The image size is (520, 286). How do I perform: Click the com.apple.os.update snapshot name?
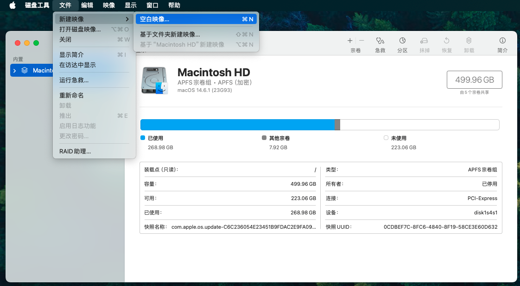click(x=244, y=227)
